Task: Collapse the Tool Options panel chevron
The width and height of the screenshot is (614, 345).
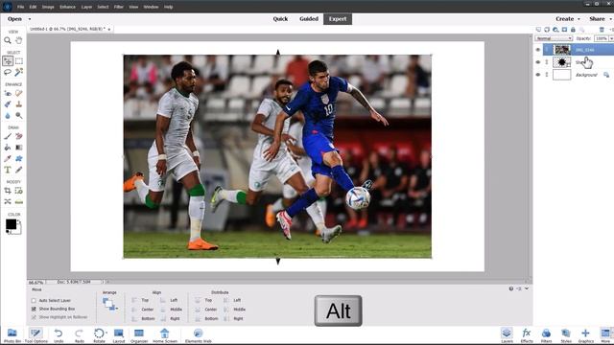Action: coord(527,288)
